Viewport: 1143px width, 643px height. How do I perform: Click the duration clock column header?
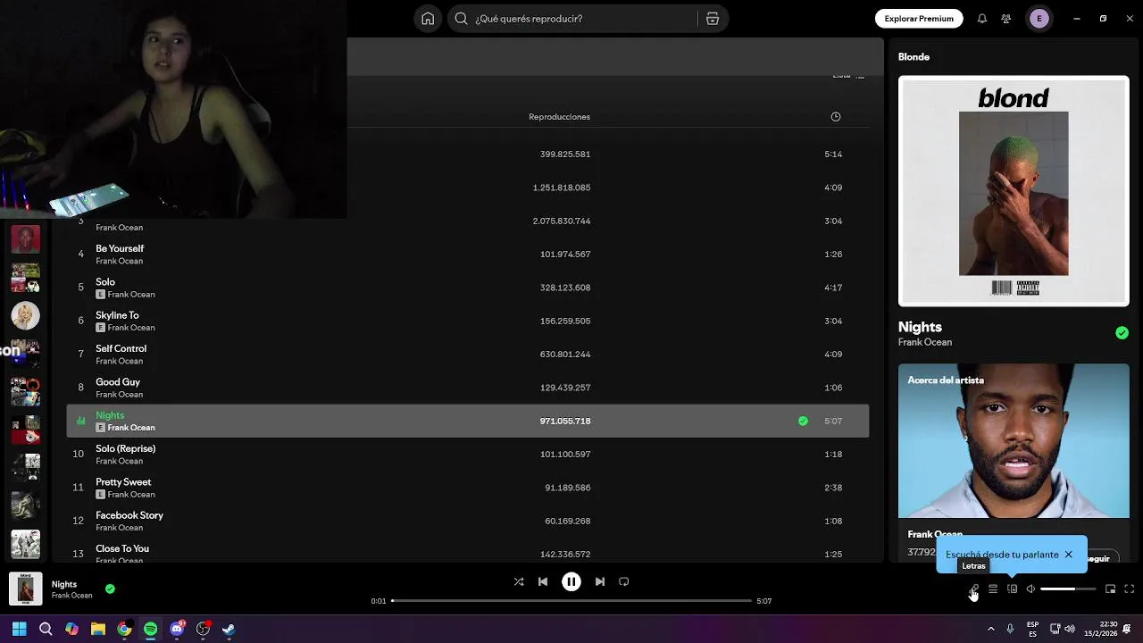coord(836,117)
